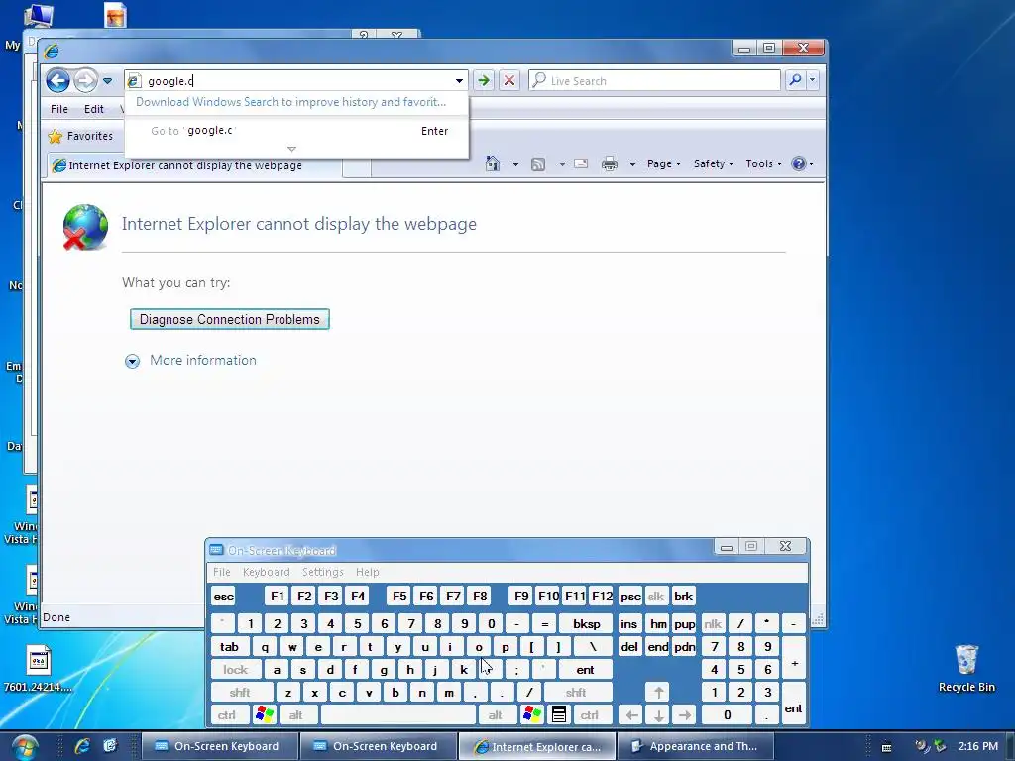1015x761 pixels.
Task: Click the F5 key on On-Screen Keyboard
Action: coord(399,596)
